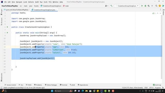Open the editor tabs more options menu
This screenshot has height=93, width=165.
(x=160, y=10)
